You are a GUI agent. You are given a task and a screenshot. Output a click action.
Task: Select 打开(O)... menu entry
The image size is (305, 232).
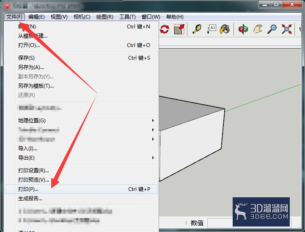coord(81,45)
